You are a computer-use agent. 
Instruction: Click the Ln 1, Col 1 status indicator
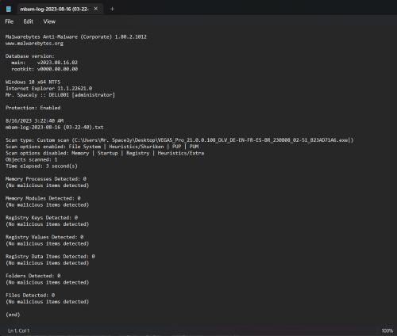[x=18, y=330]
